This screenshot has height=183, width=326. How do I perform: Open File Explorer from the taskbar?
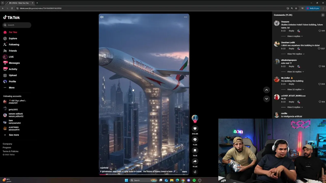tap(172, 180)
